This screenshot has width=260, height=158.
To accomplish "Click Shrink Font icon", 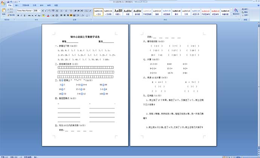I will pos(46,11).
